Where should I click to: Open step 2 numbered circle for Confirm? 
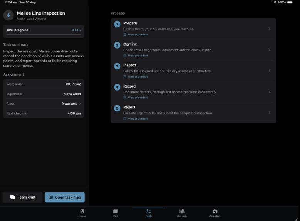117,46
